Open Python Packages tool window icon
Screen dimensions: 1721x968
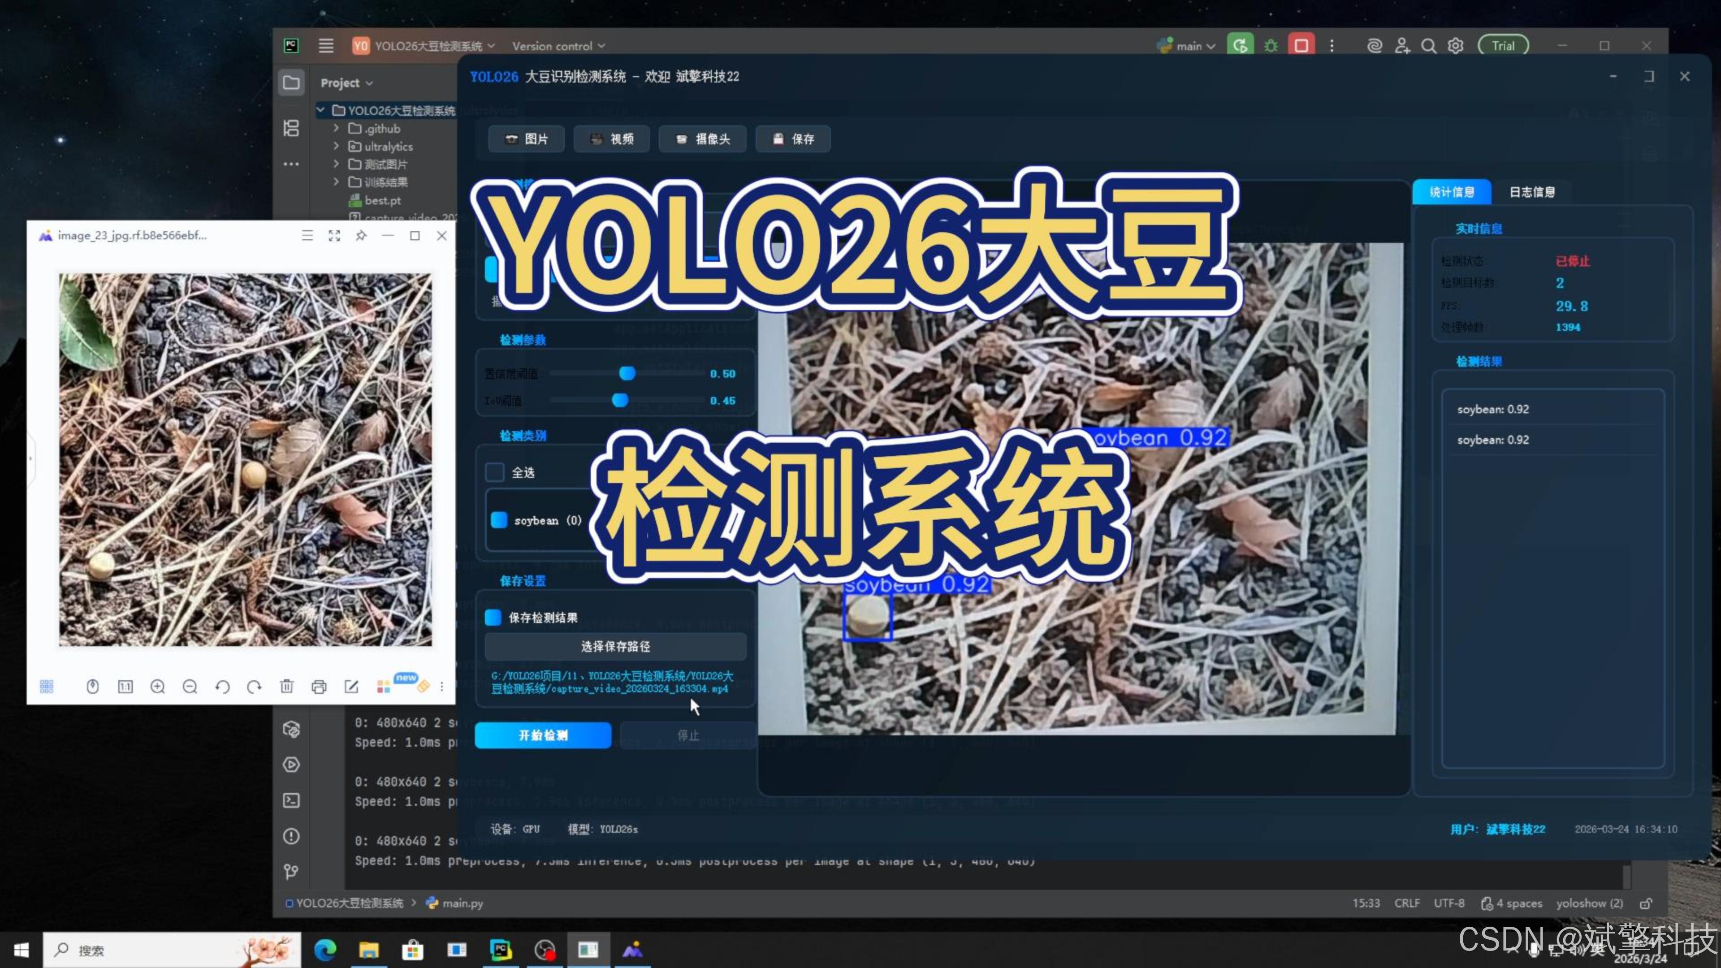click(x=291, y=729)
